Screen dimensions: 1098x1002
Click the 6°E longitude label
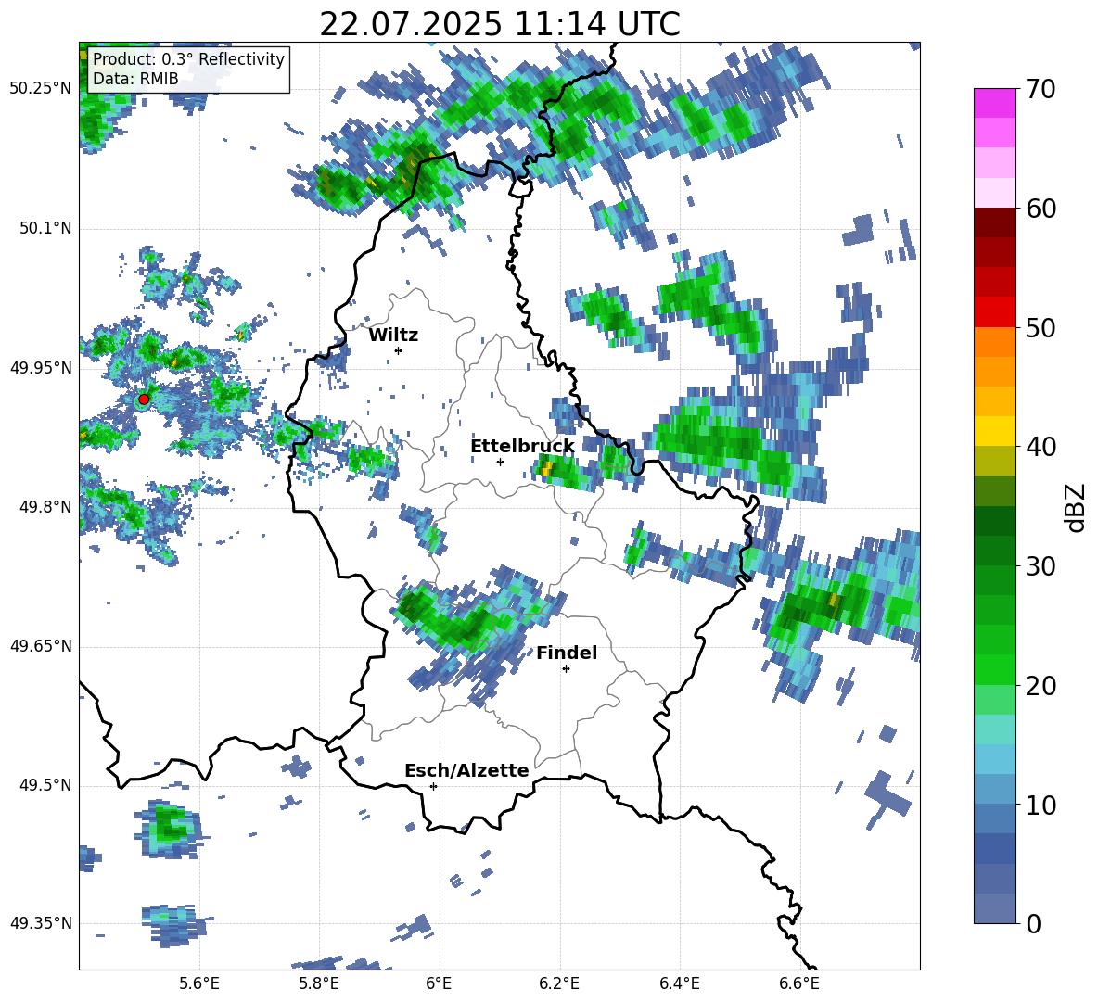(x=439, y=983)
